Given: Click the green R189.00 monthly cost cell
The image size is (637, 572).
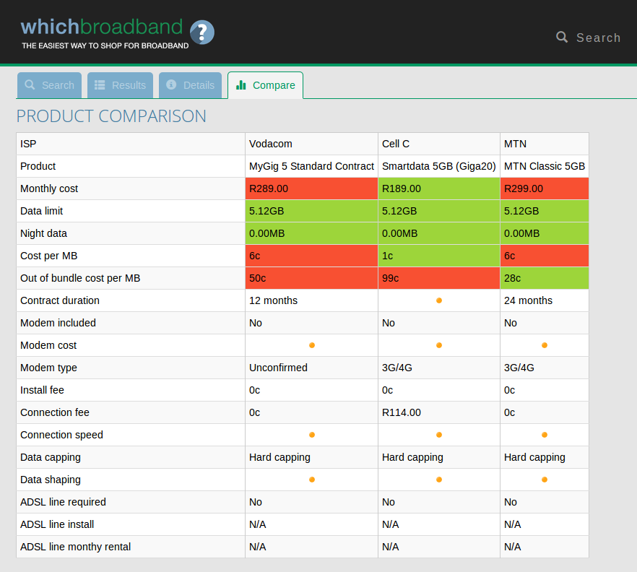Looking at the screenshot, I should click(438, 188).
